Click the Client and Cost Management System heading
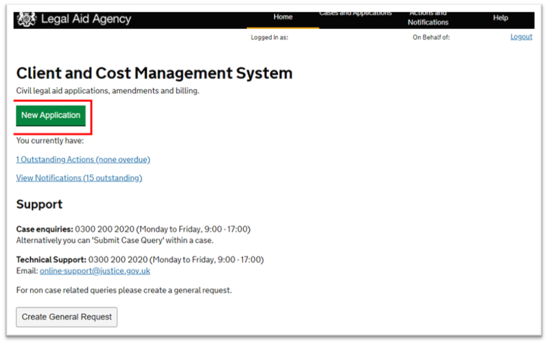Screen dimensions: 548x344 click(154, 73)
